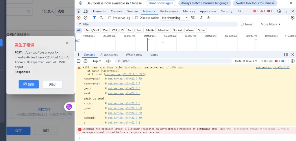Viewport: 296px width, 141px height.
Task: Click the 关闭 button in error dialog
Action: 52,84
